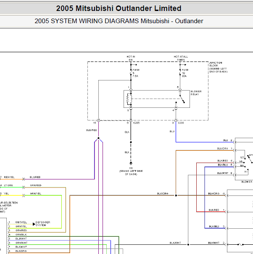Click the G6 ground symbol

131,163
